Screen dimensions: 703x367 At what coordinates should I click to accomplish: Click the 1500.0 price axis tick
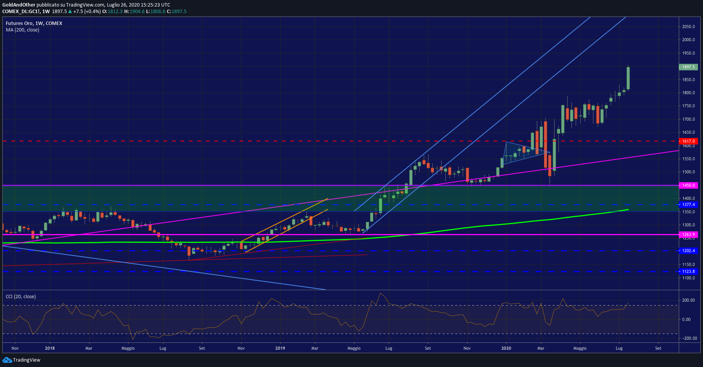pos(688,172)
